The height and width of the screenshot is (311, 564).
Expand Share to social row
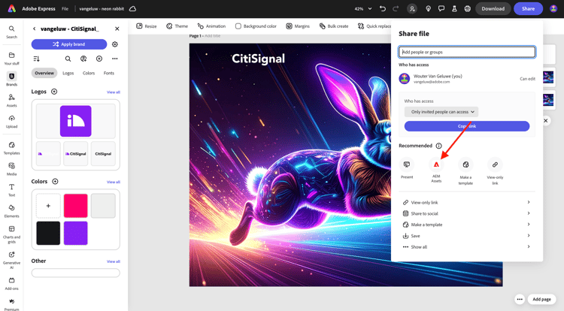466,213
